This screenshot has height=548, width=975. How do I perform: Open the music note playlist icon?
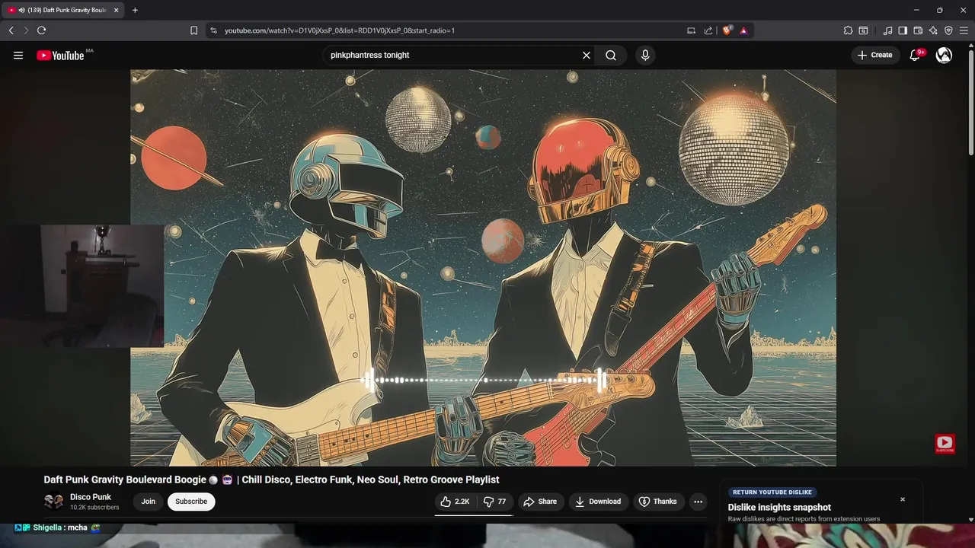(887, 30)
